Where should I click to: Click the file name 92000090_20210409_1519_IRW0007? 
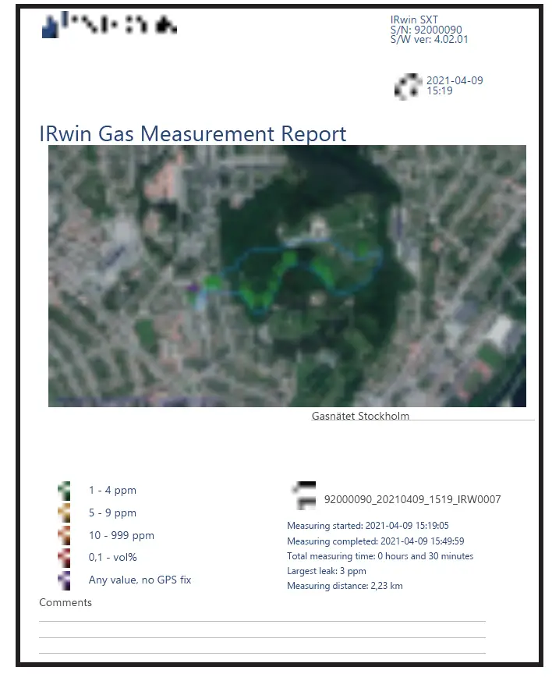pos(412,499)
